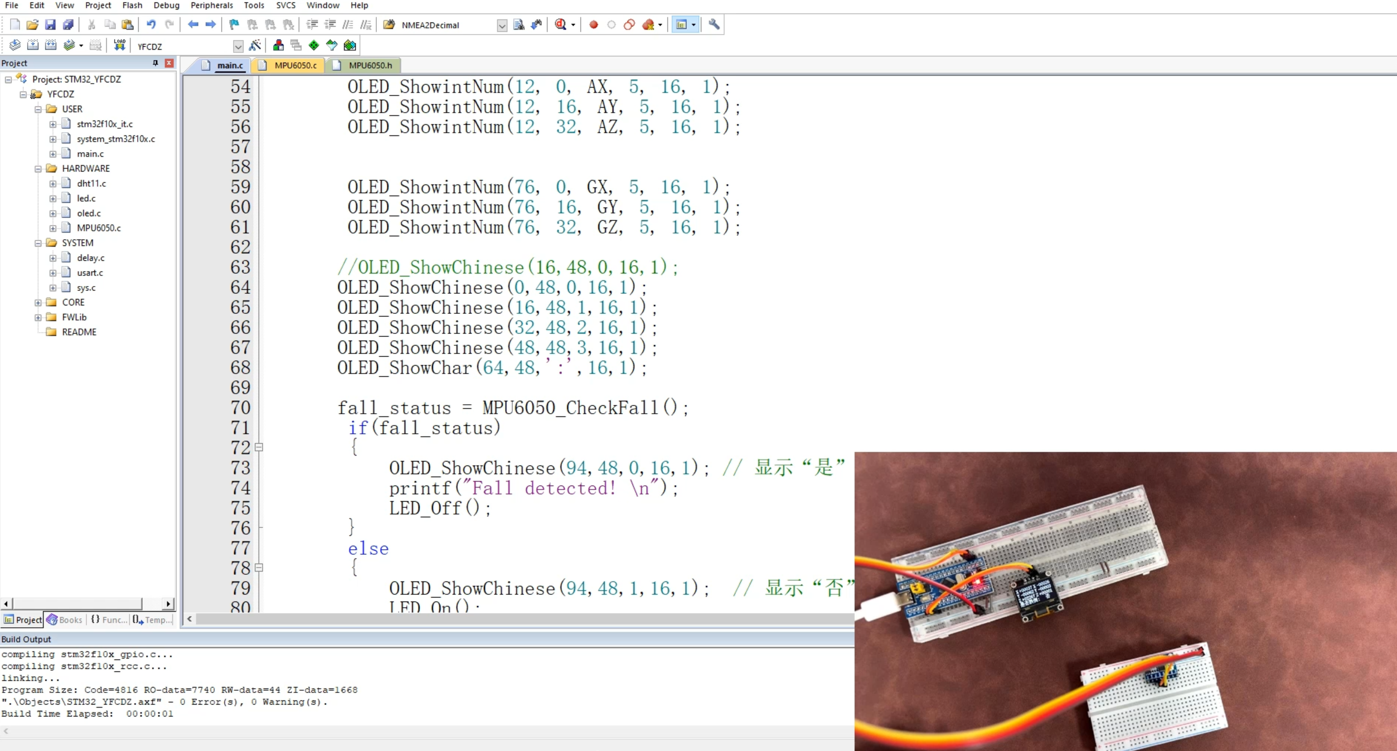This screenshot has height=751, width=1397.
Task: Click the Save All toolbar icon
Action: click(68, 25)
